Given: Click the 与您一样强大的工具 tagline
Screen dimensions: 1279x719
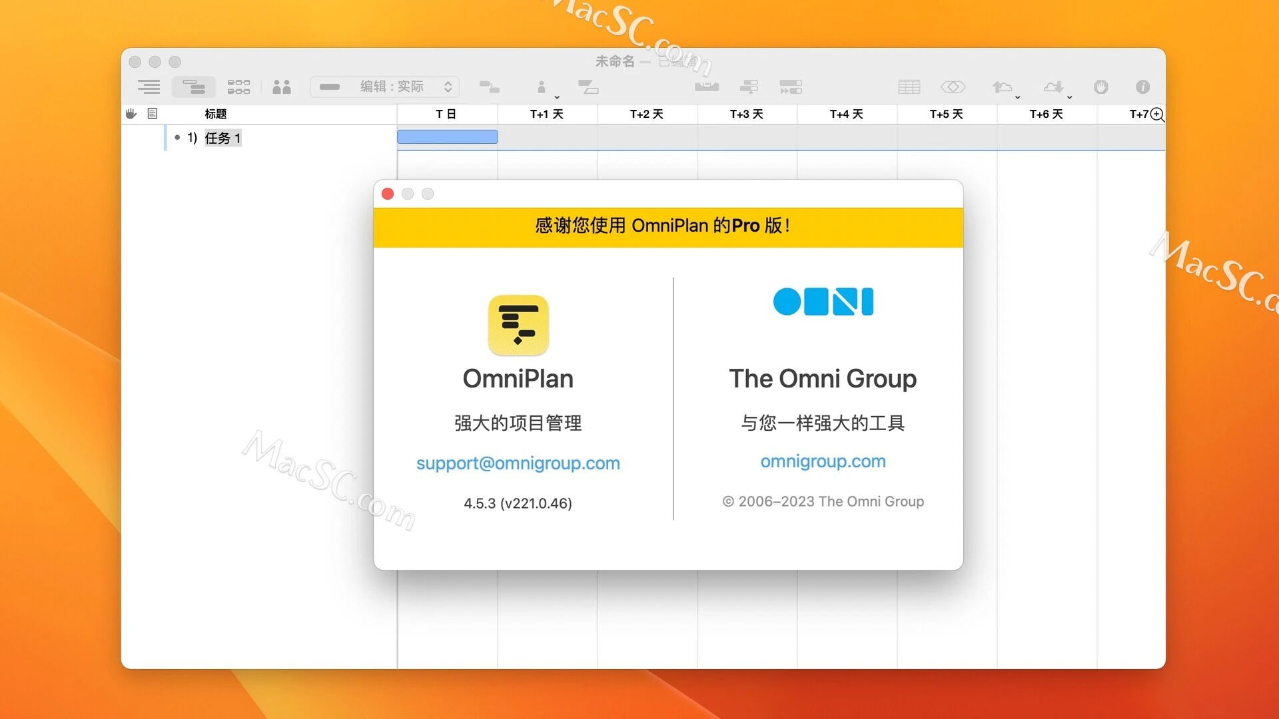Looking at the screenshot, I should (823, 423).
